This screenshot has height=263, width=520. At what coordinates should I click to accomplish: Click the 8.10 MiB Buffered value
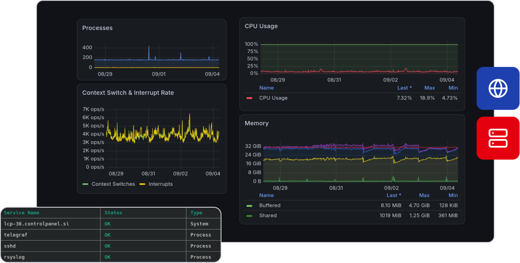[x=391, y=206]
